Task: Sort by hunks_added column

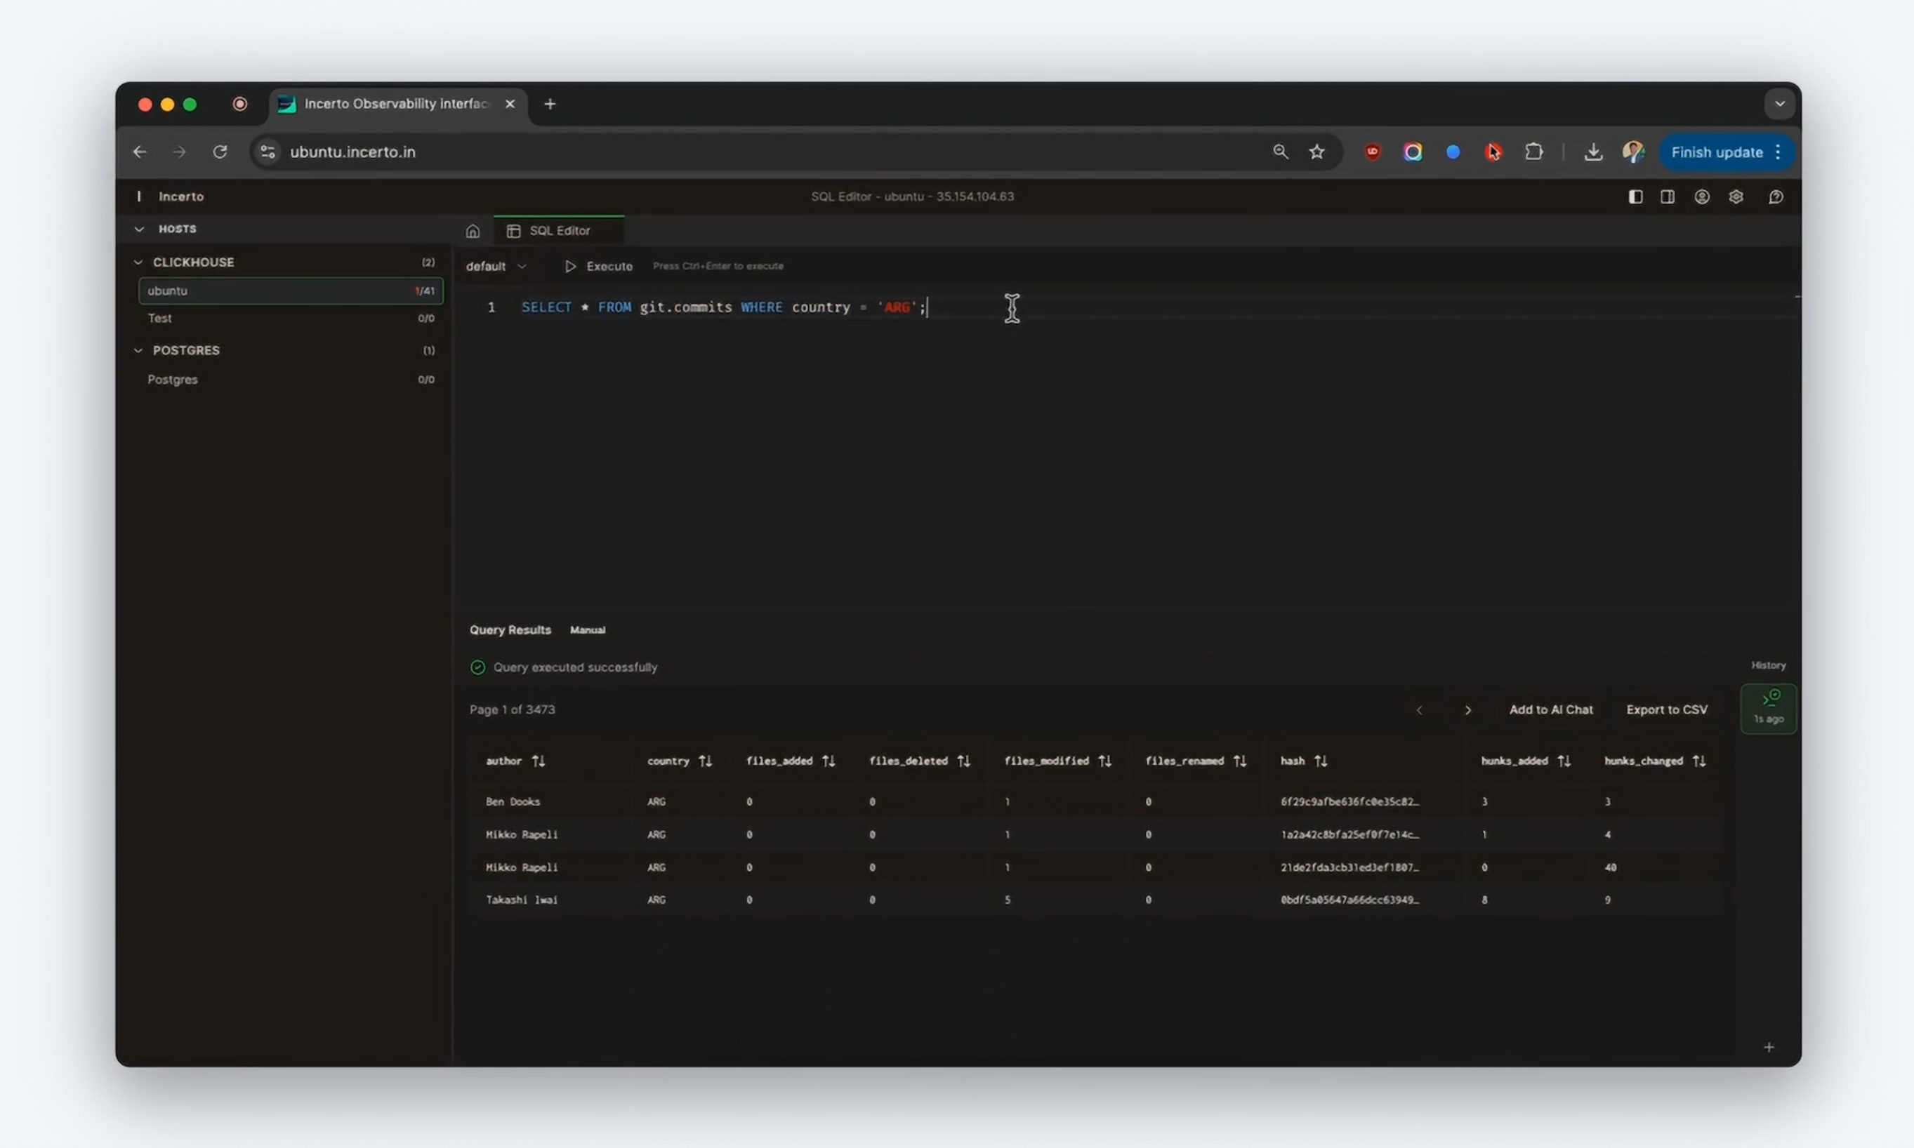Action: [x=1564, y=761]
